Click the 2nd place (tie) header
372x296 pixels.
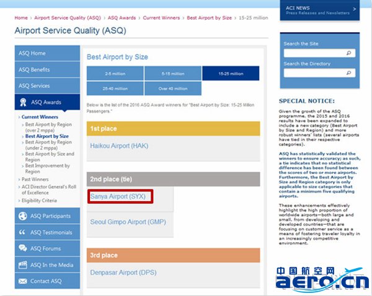pos(173,179)
